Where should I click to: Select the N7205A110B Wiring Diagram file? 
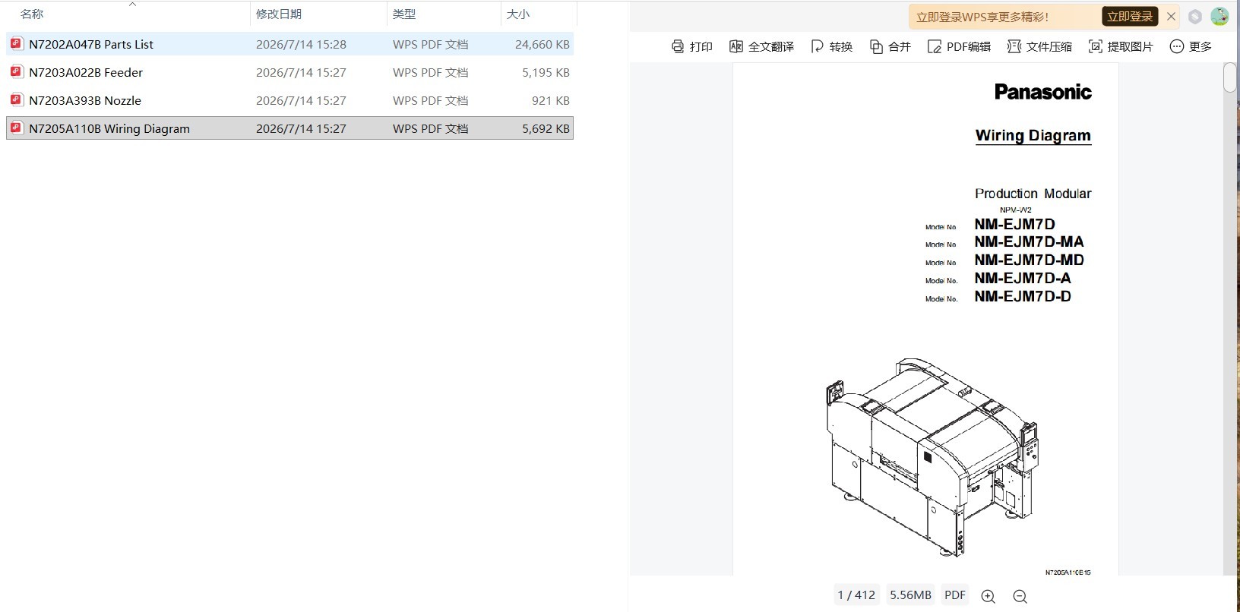coord(289,128)
